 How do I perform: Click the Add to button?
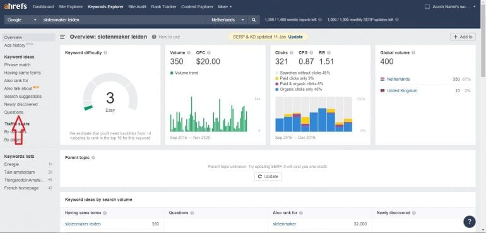[463, 37]
